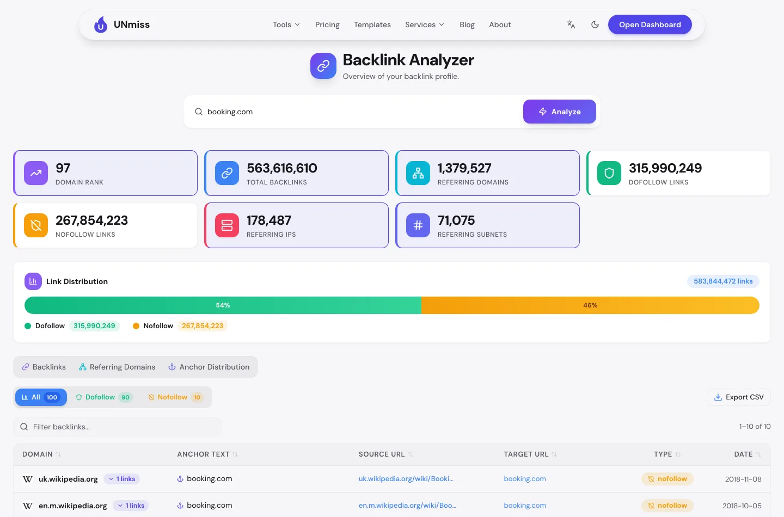Open booking.com target URL in en.m.wikipedia.org row
784x517 pixels.
tap(525, 506)
